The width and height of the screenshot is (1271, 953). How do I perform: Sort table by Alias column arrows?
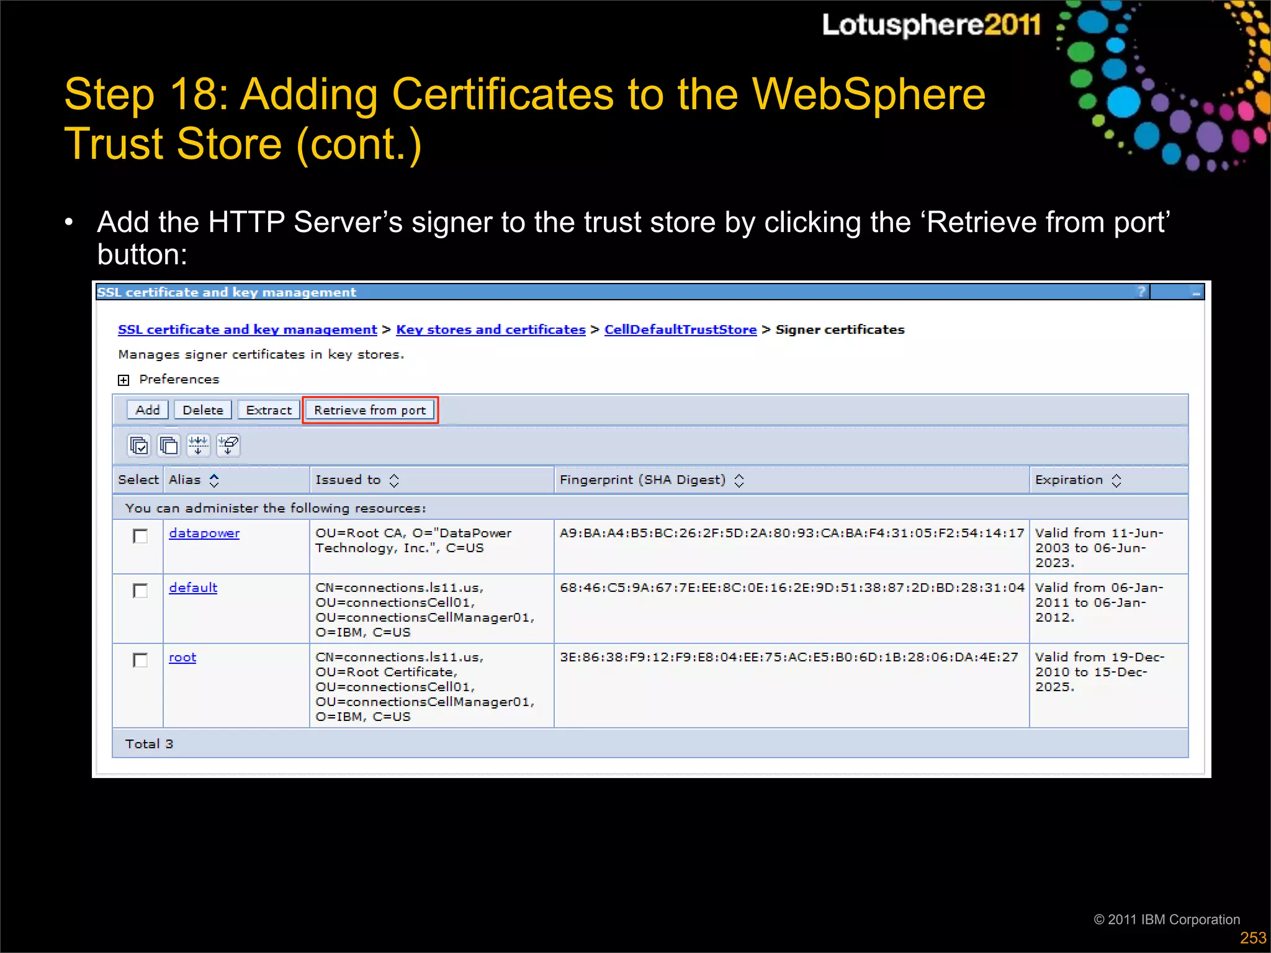(x=214, y=480)
